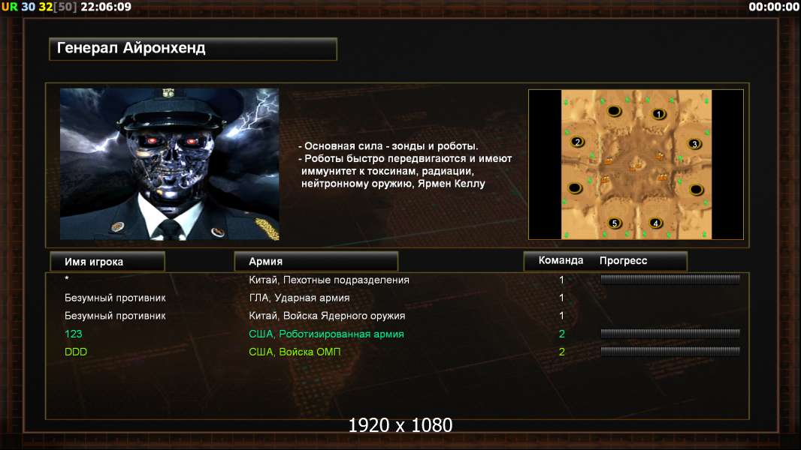Click the progress bar for player DDD
This screenshot has height=450, width=801.
coord(670,351)
